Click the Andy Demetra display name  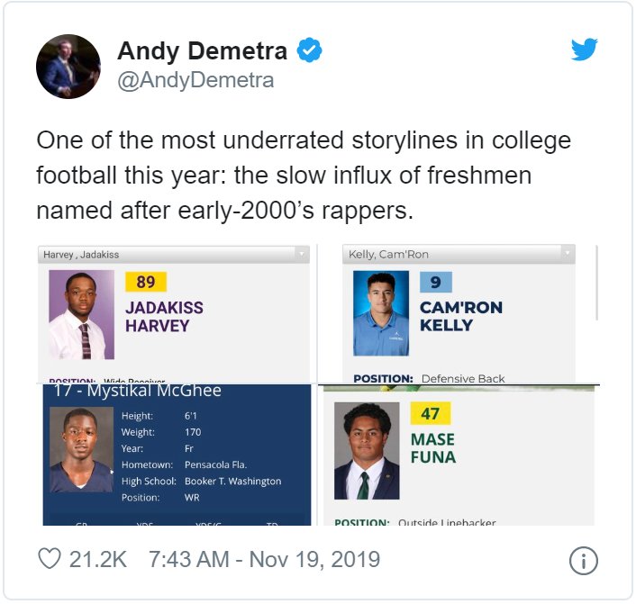pyautogui.click(x=202, y=50)
